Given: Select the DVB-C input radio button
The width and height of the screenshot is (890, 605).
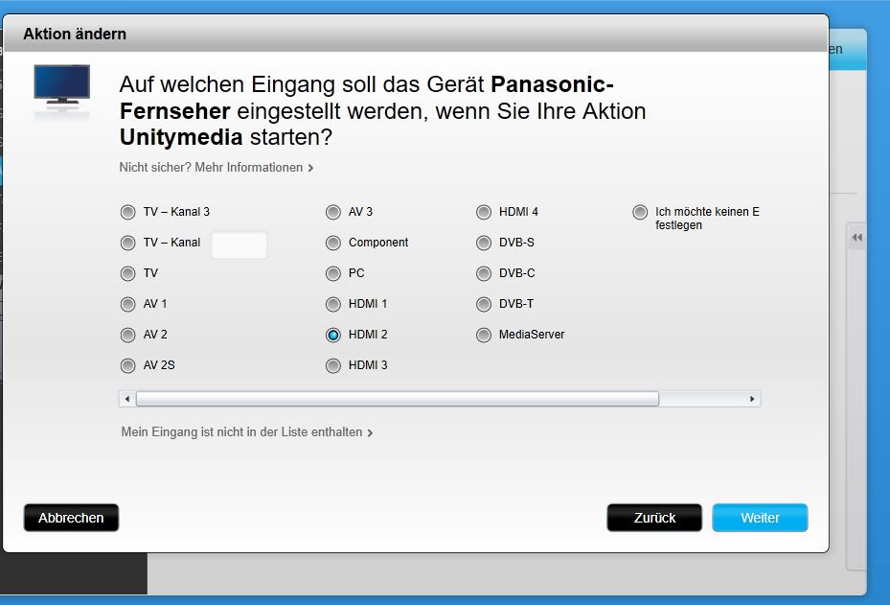Looking at the screenshot, I should pyautogui.click(x=484, y=274).
